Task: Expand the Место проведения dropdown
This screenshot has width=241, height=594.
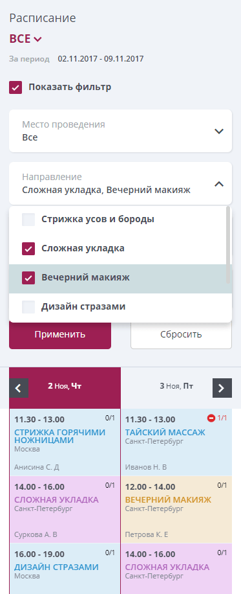Action: click(120, 131)
